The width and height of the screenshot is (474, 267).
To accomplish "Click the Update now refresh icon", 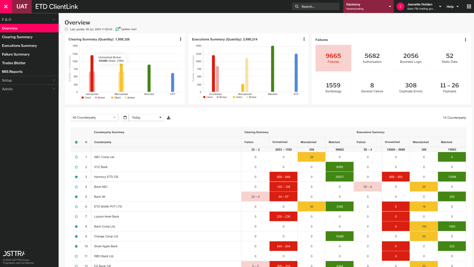I will click(x=117, y=29).
